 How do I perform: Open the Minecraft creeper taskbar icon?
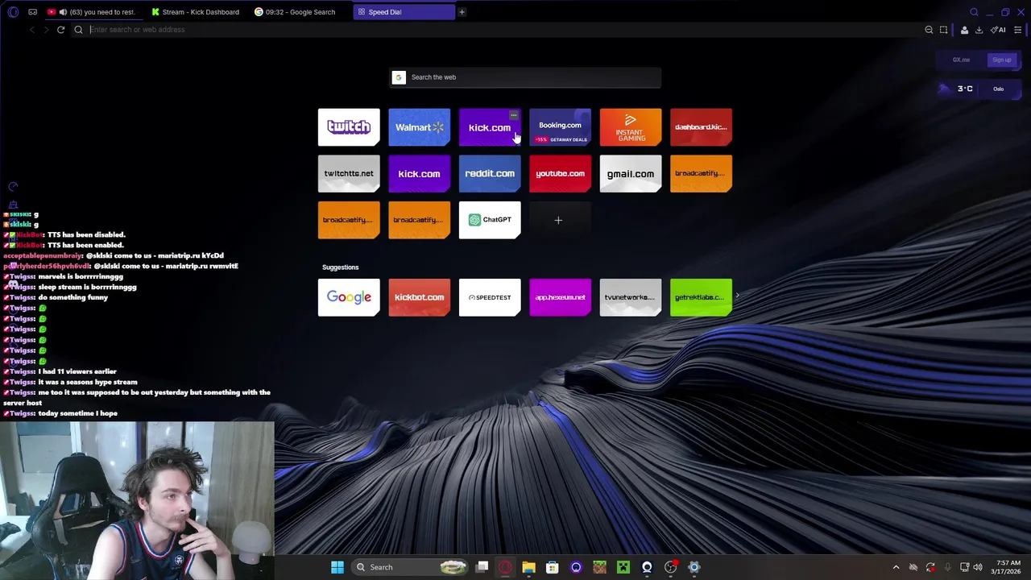pos(623,567)
